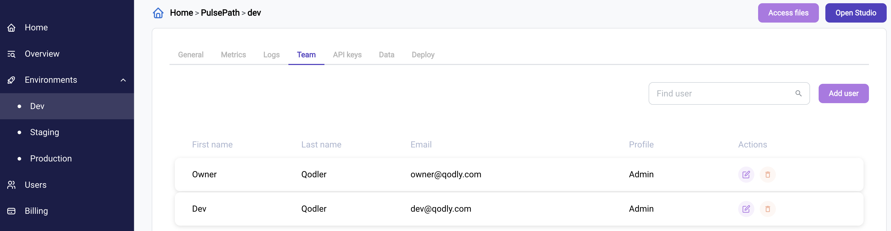Click the Access files button
891x231 pixels.
tap(788, 13)
